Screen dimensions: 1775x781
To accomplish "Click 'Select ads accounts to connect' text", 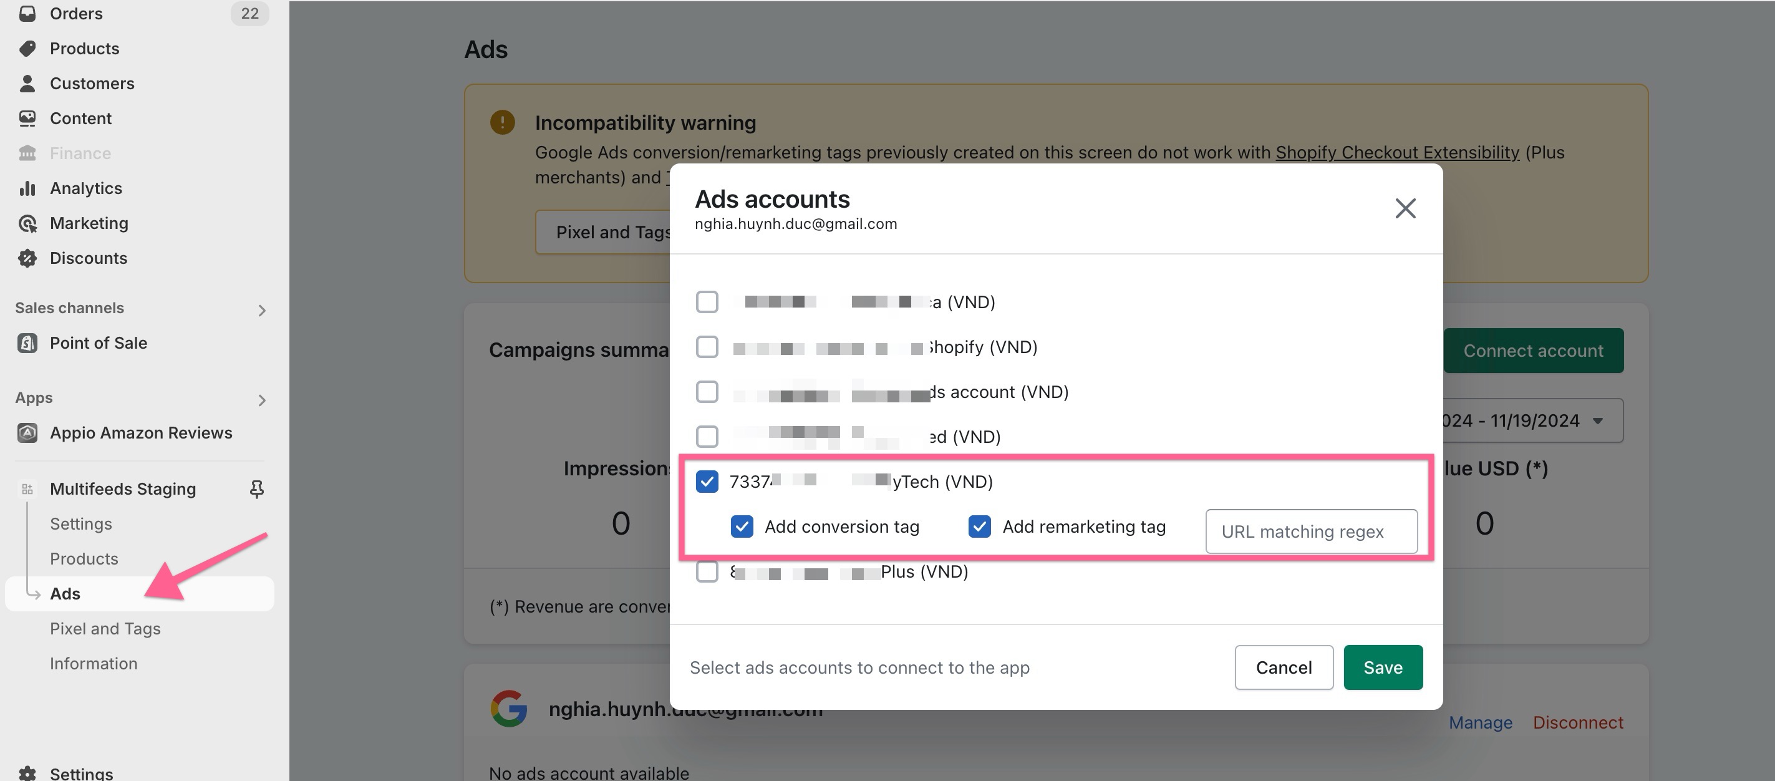I will click(x=859, y=667).
